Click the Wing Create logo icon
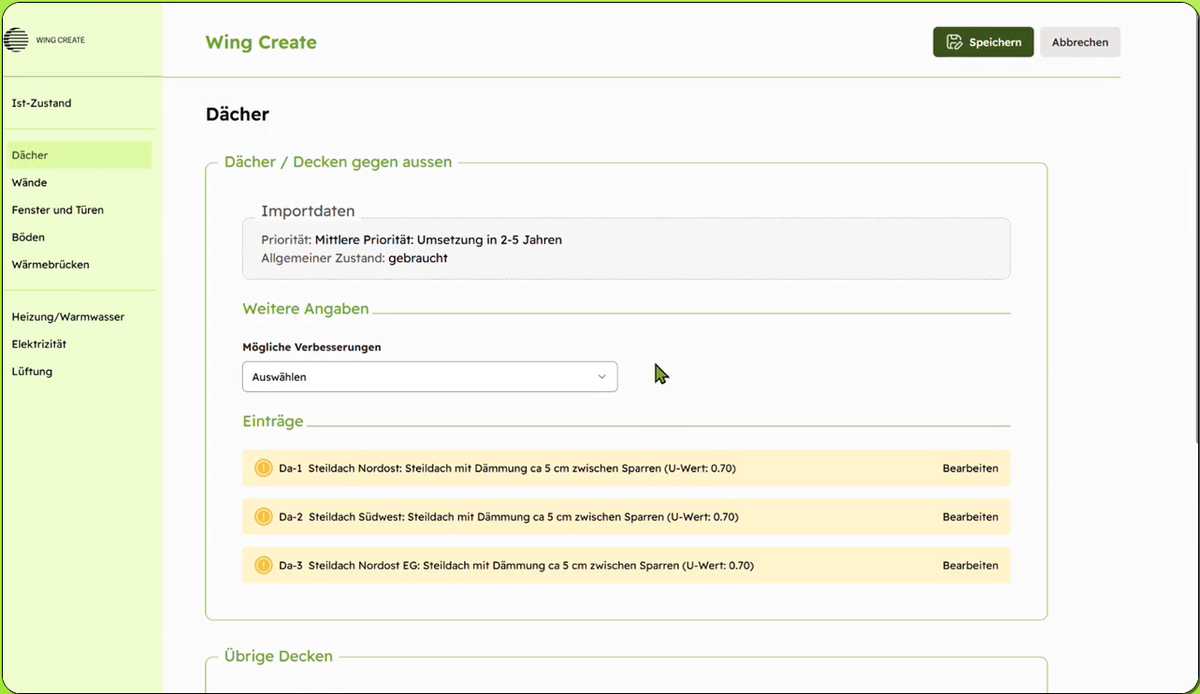The image size is (1200, 694). point(16,40)
